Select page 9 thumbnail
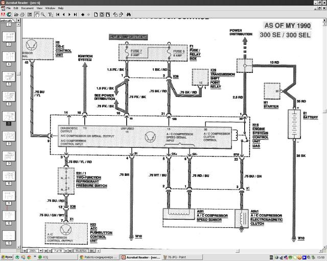 click(x=9, y=156)
